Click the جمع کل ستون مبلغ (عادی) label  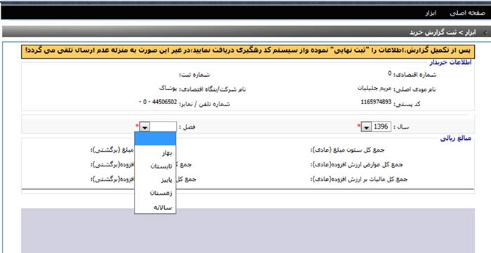347,150
